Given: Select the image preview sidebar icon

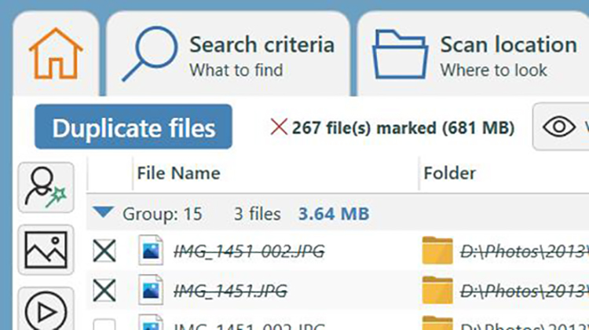Looking at the screenshot, I should (x=46, y=250).
